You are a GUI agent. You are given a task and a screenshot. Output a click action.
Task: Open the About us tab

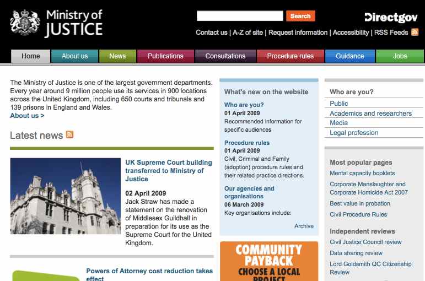click(x=74, y=56)
